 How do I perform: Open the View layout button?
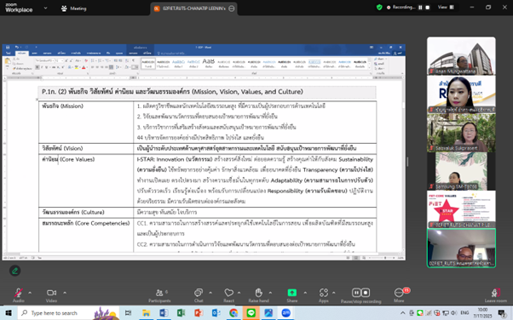(x=446, y=7)
